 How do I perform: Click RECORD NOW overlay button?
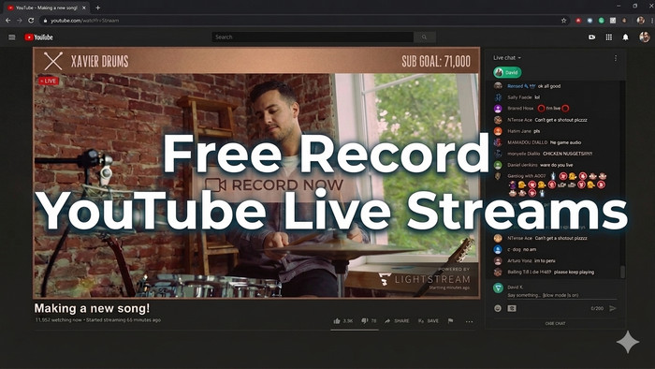(x=274, y=185)
